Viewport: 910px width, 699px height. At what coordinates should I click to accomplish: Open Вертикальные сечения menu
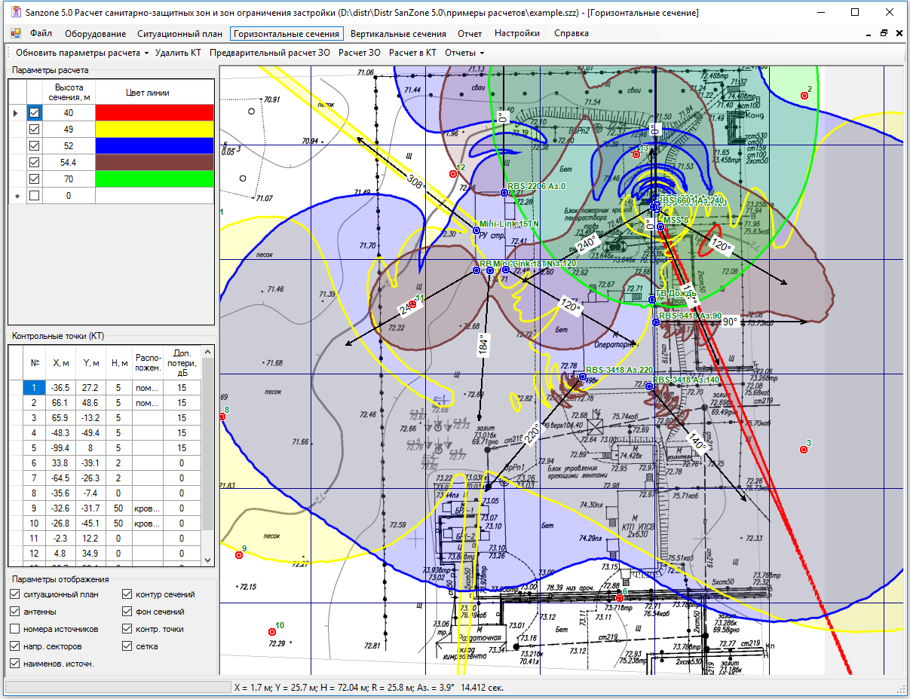tap(398, 34)
